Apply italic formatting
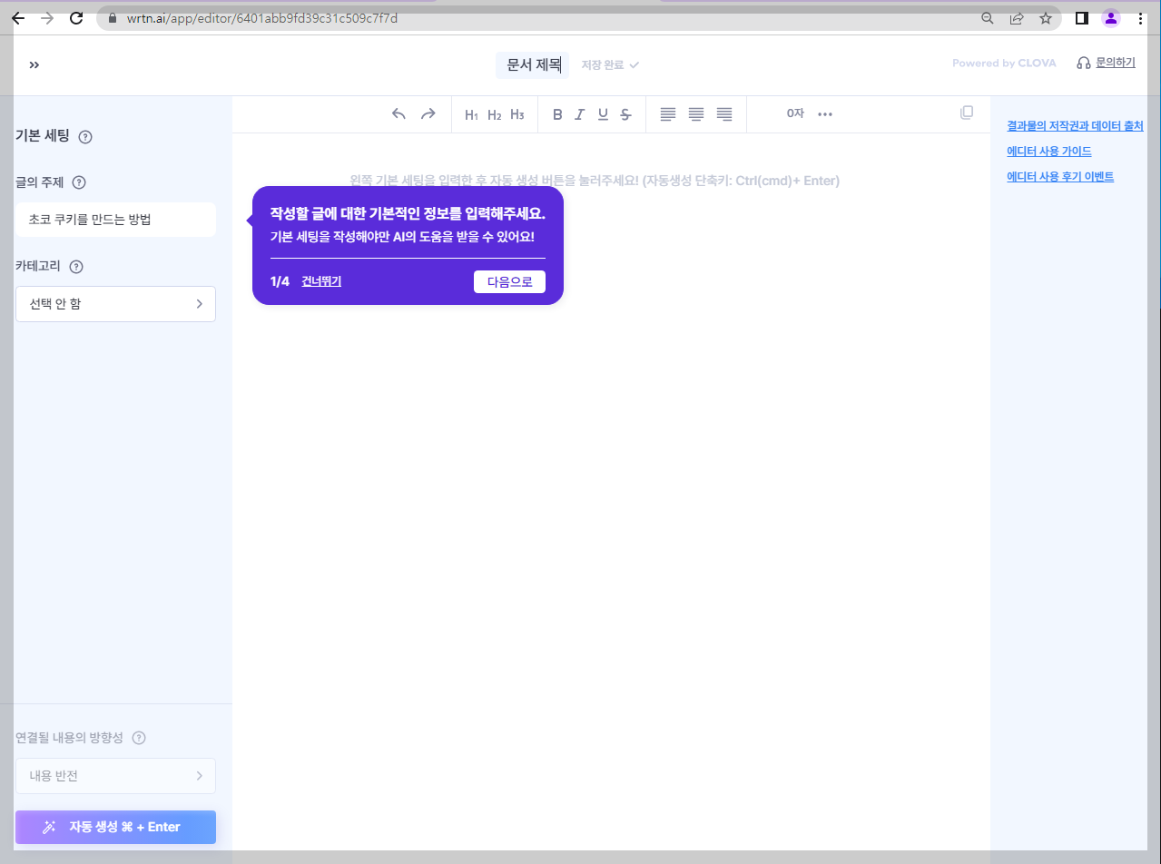Screen dimensions: 1161x864 (580, 114)
